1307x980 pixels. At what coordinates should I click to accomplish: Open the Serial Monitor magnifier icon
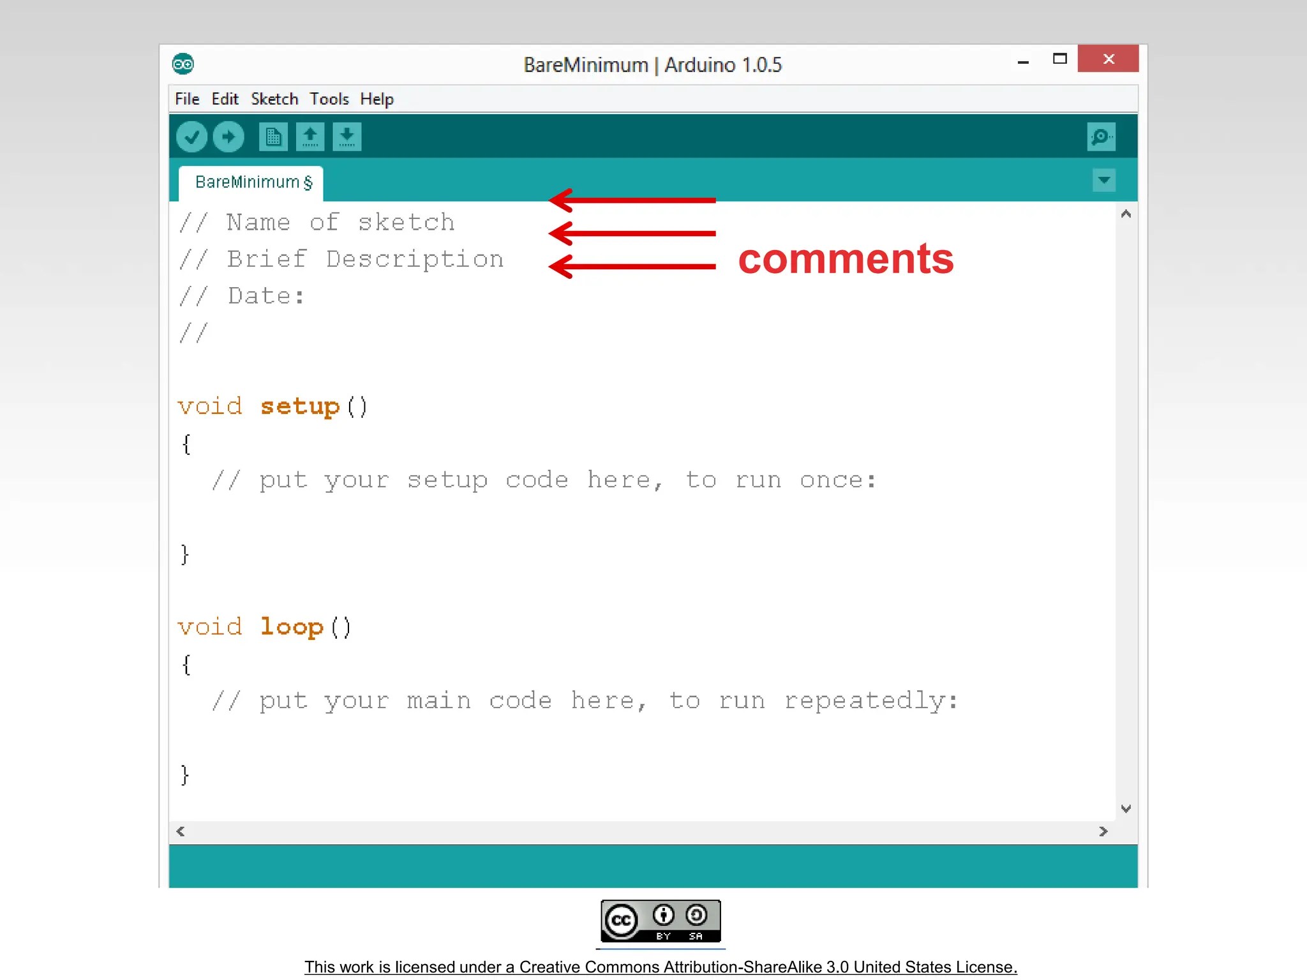click(1101, 137)
